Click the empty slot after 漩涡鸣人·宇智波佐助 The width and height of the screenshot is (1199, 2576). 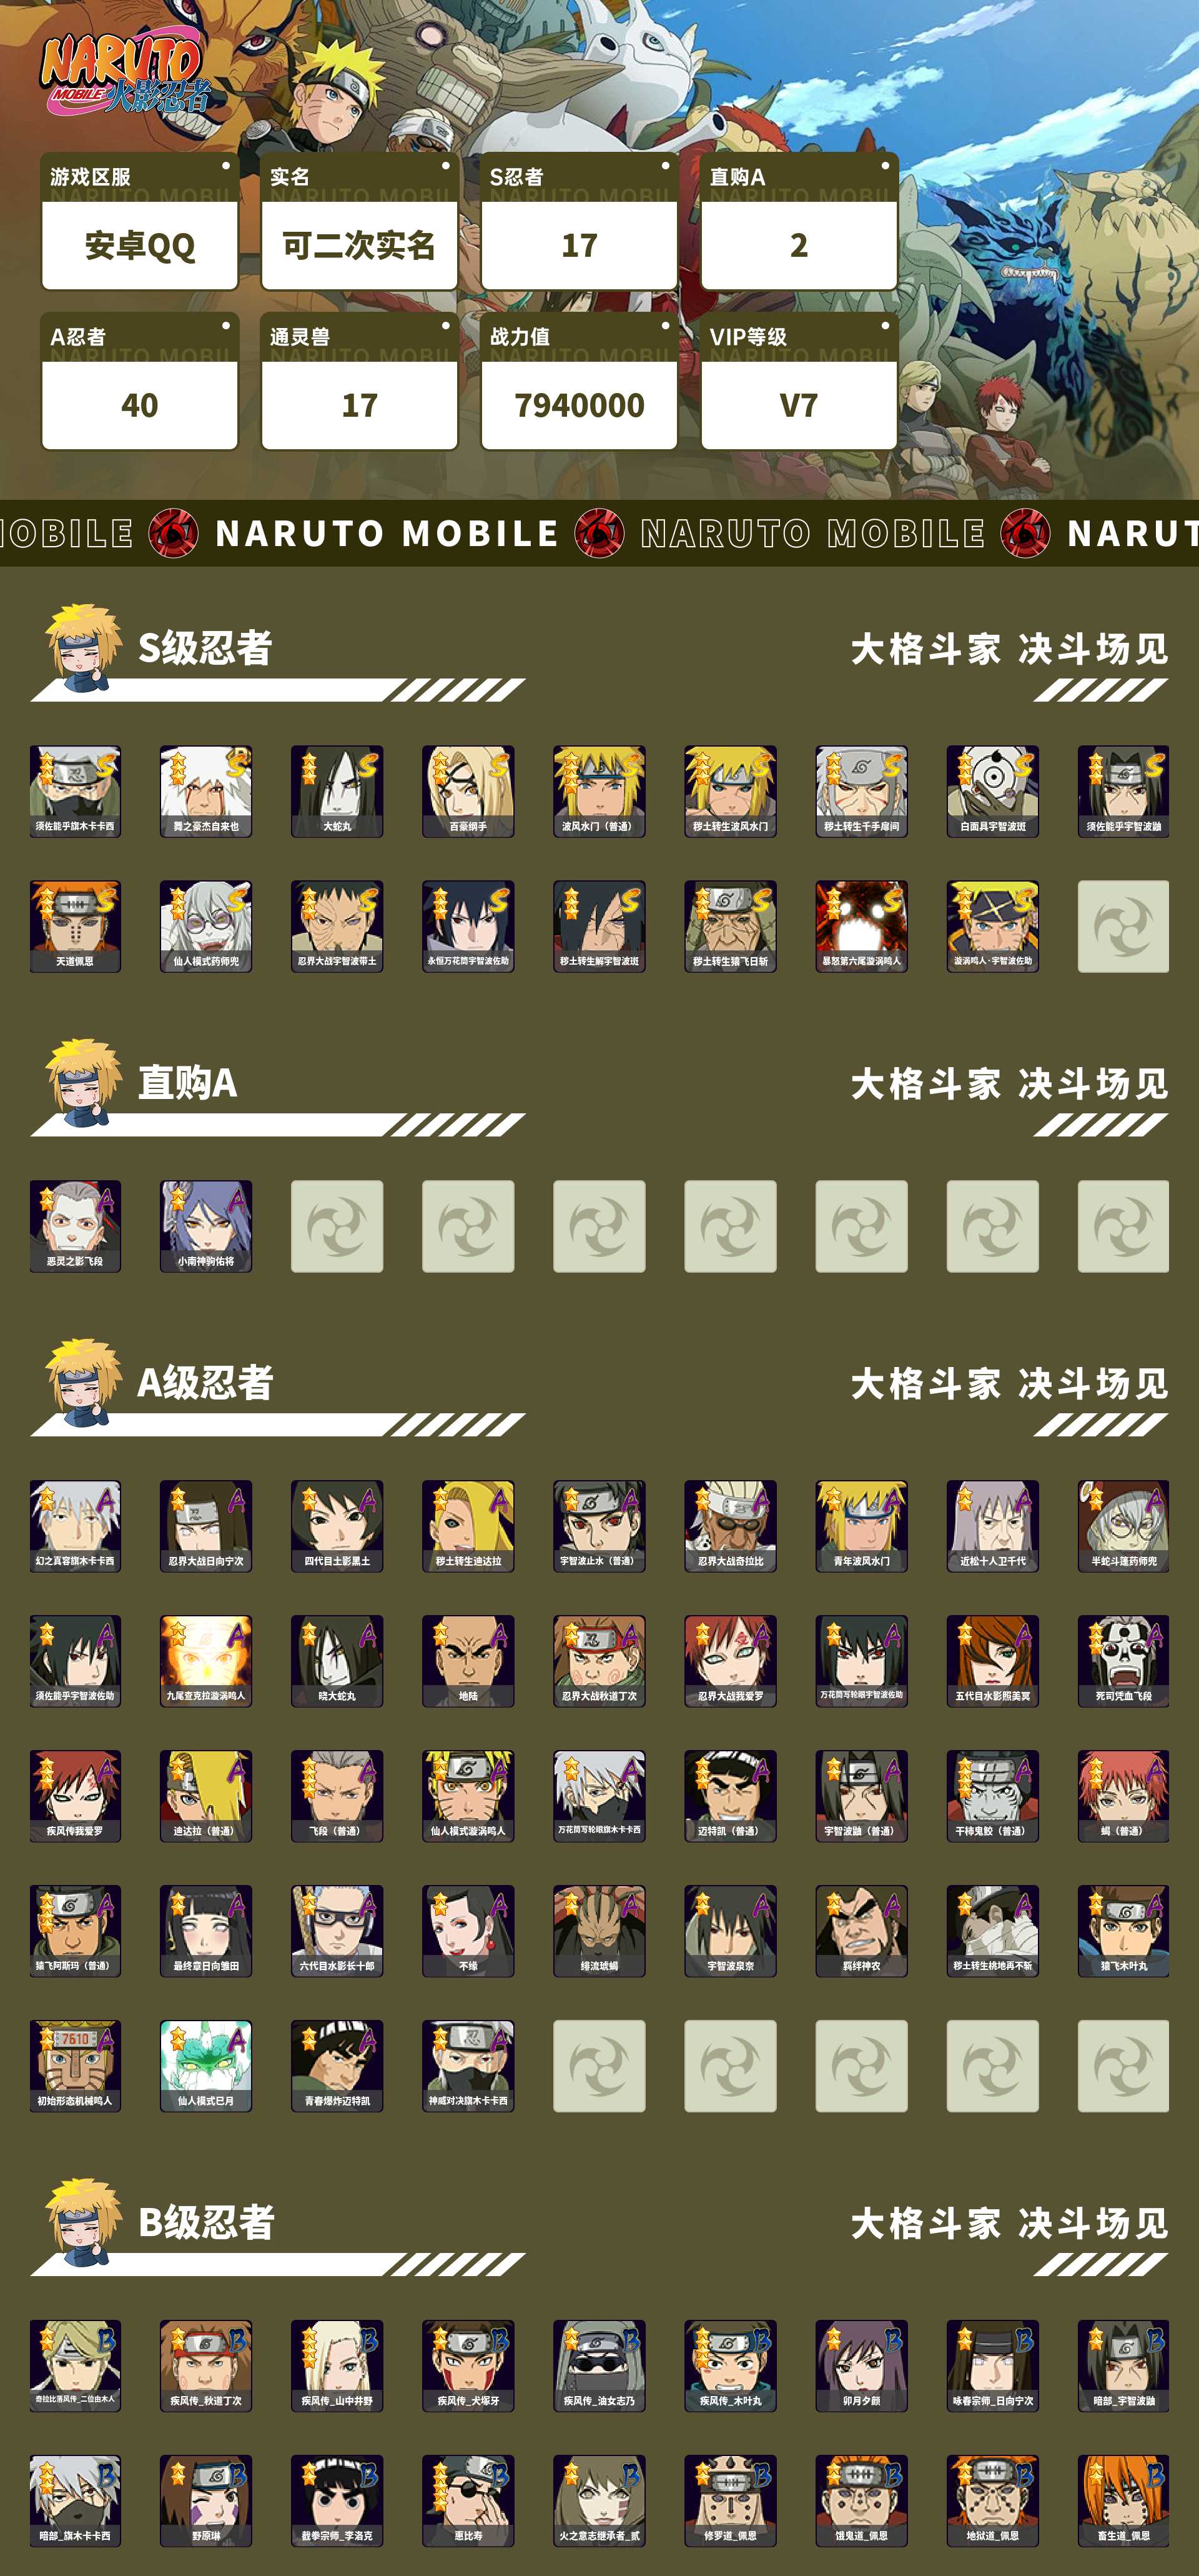pyautogui.click(x=1123, y=926)
